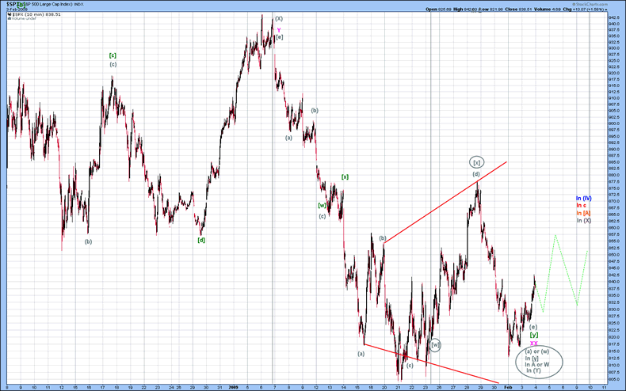The image size is (626, 391).
Task: Click the circled [w] wave label
Action: (x=435, y=345)
